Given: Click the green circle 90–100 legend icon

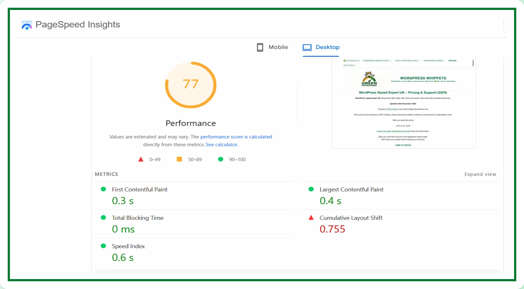Looking at the screenshot, I should (x=221, y=159).
